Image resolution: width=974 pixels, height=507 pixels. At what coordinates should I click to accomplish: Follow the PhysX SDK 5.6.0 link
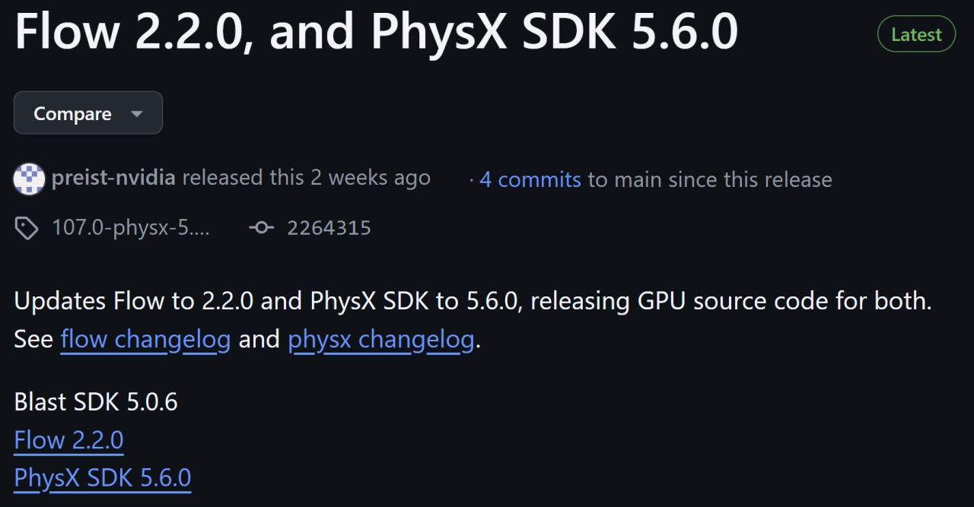[102, 478]
